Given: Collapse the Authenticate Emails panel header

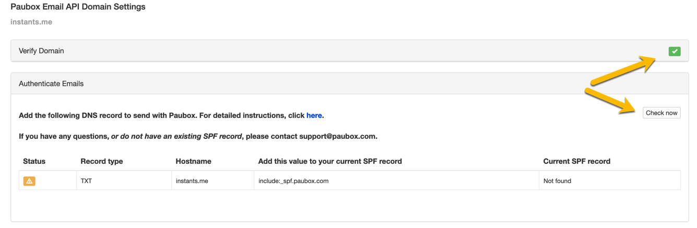Looking at the screenshot, I should click(x=51, y=83).
